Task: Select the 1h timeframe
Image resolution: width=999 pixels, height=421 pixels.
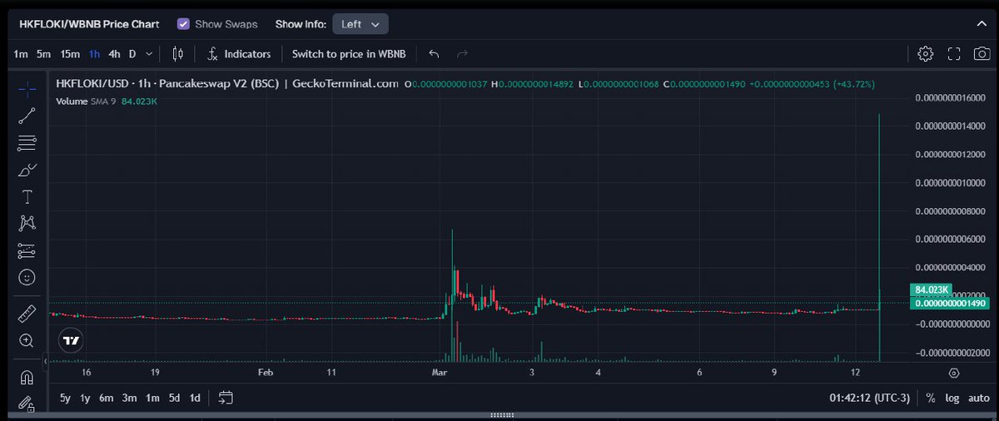Action: pyautogui.click(x=95, y=54)
